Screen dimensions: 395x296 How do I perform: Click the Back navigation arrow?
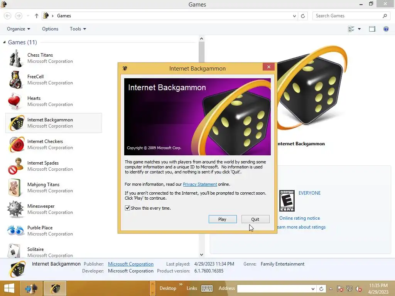coord(8,16)
